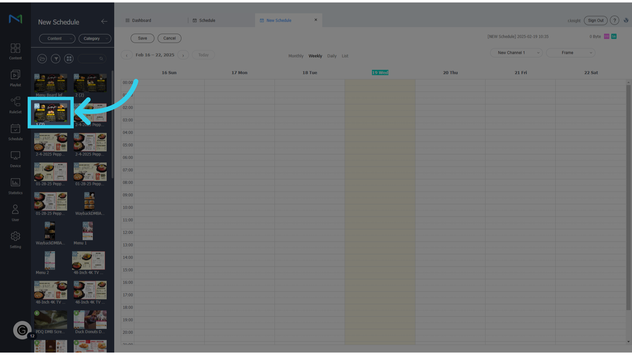The height and width of the screenshot is (355, 632).
Task: Switch to the Dashboard tab
Action: tap(142, 20)
